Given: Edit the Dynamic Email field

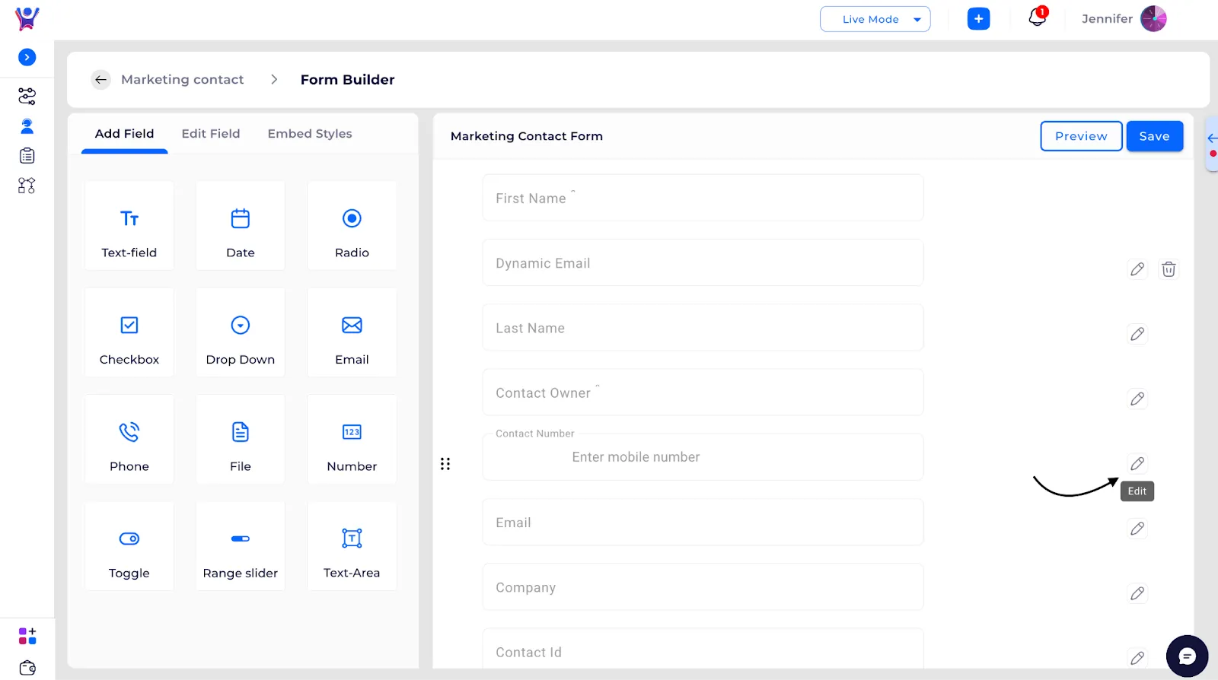Looking at the screenshot, I should [1137, 269].
